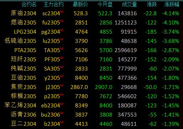The image size is (183, 129).
Task: Click the M marker beside fu2305
Action: 62,21
